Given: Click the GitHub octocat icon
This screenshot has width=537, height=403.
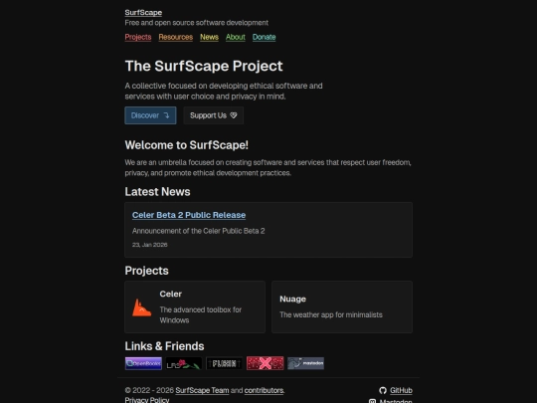Looking at the screenshot, I should 383,390.
